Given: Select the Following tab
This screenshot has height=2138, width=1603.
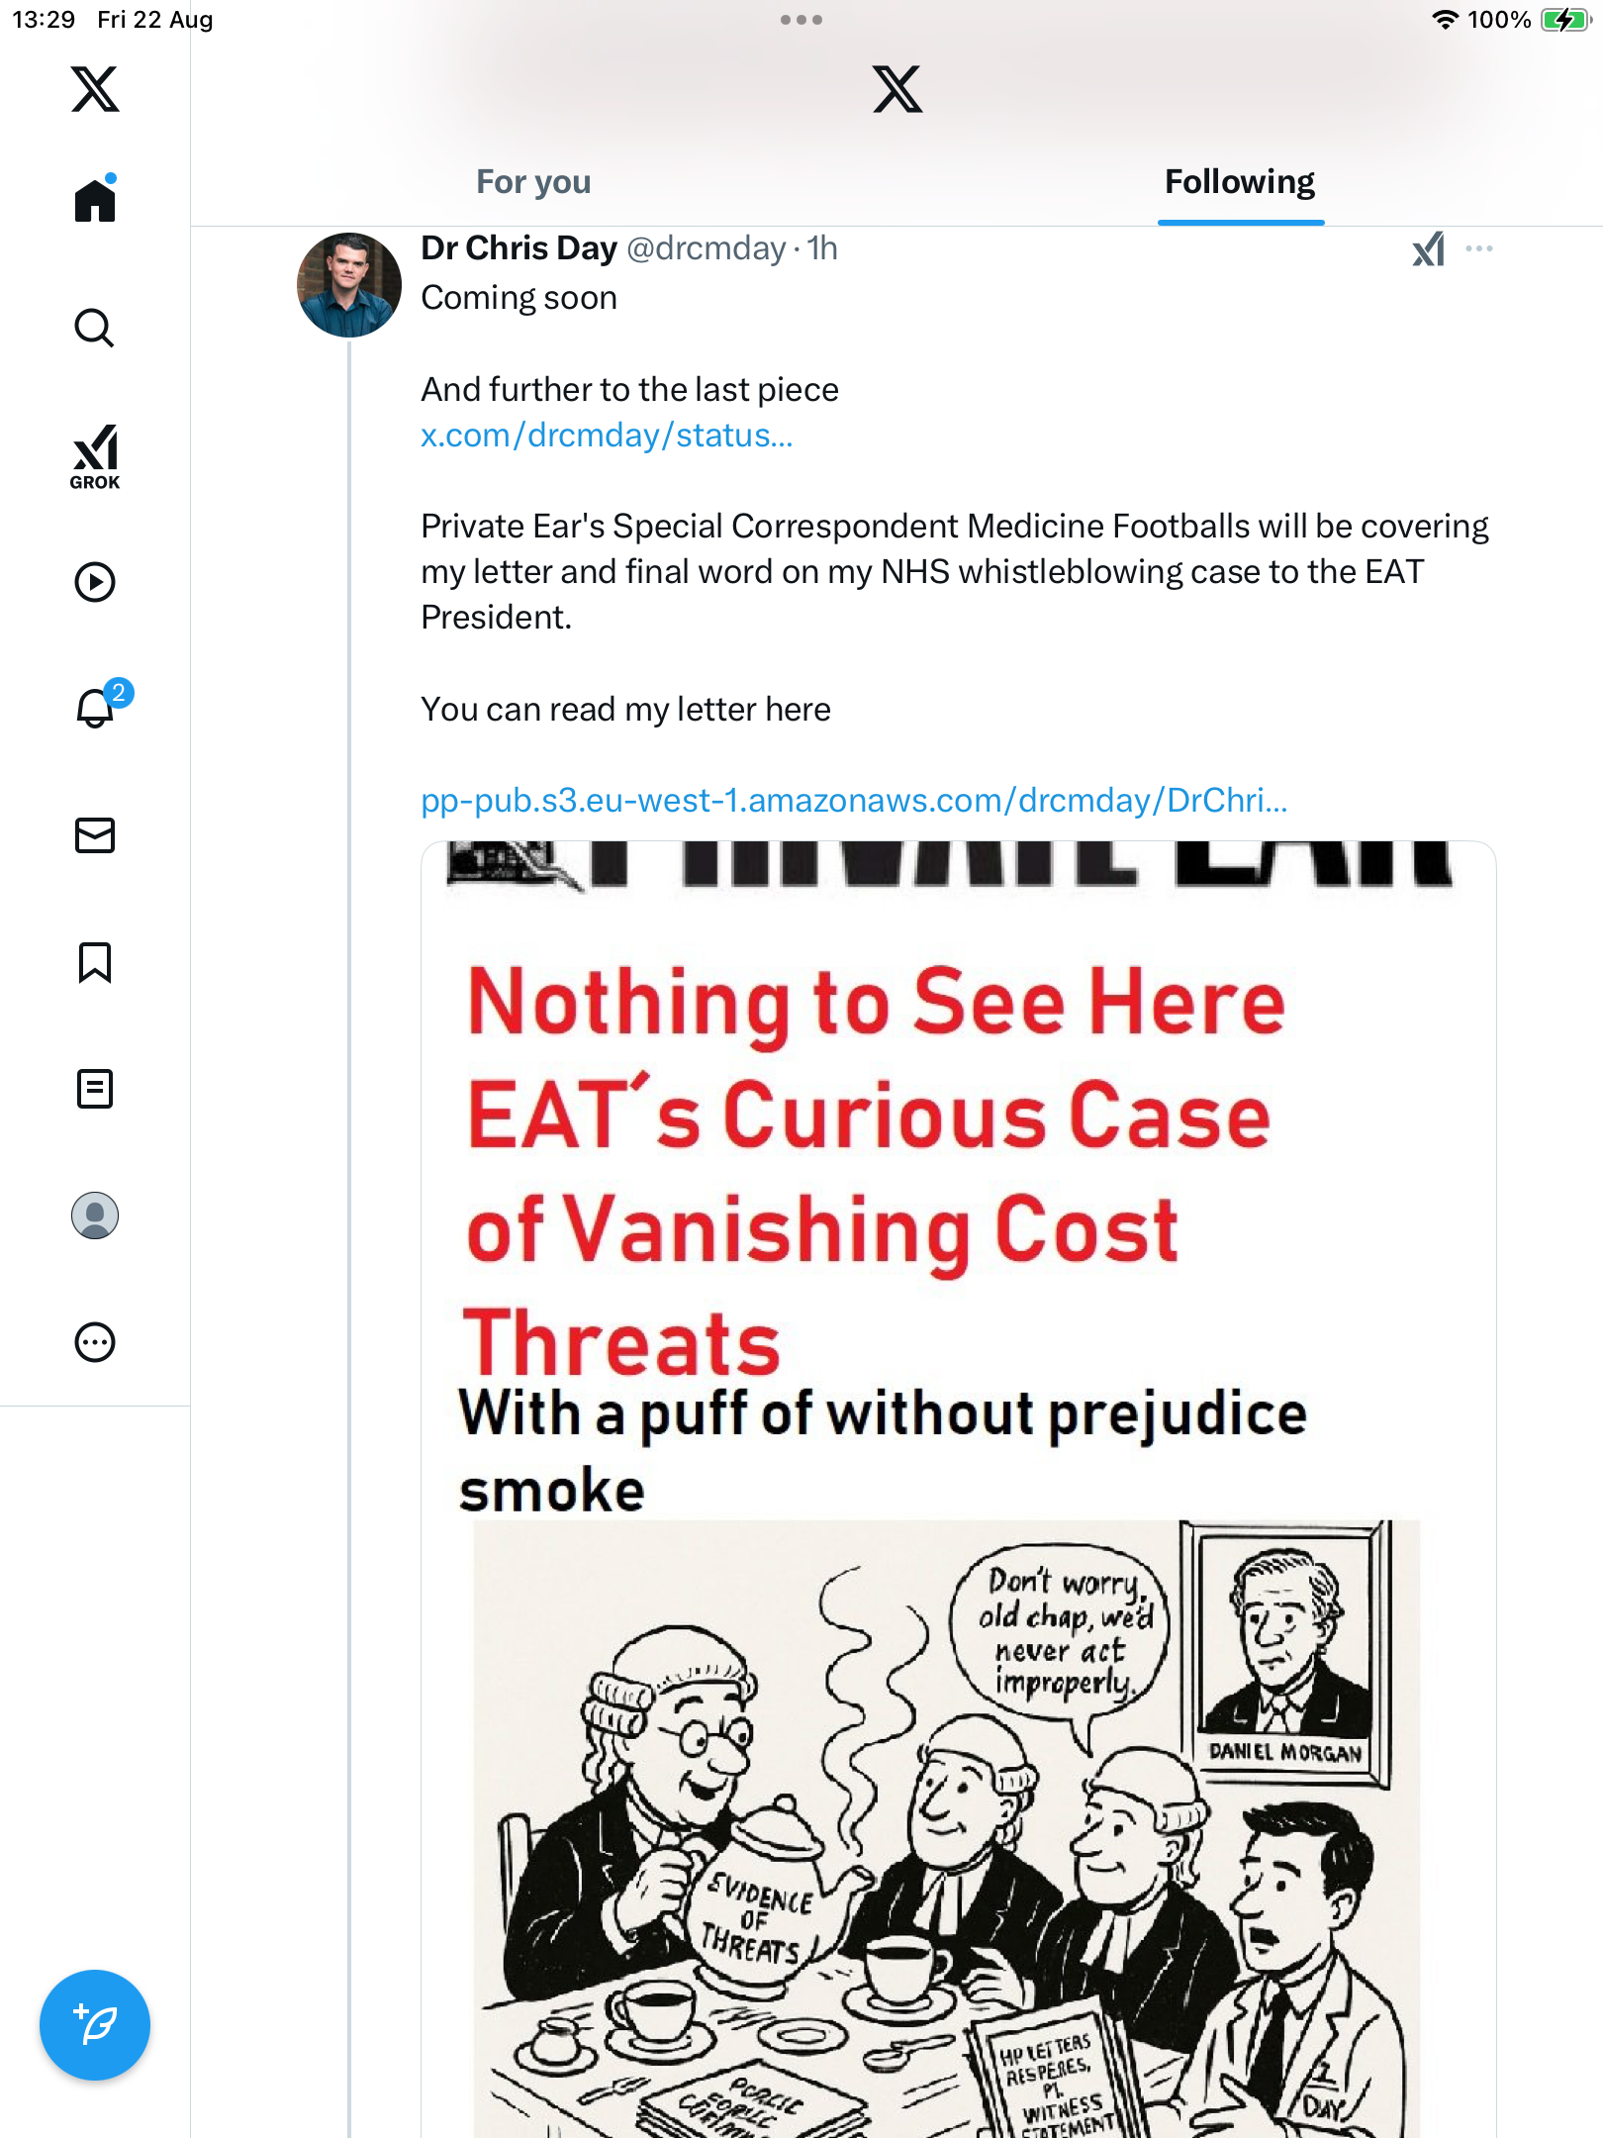Looking at the screenshot, I should click(1240, 182).
